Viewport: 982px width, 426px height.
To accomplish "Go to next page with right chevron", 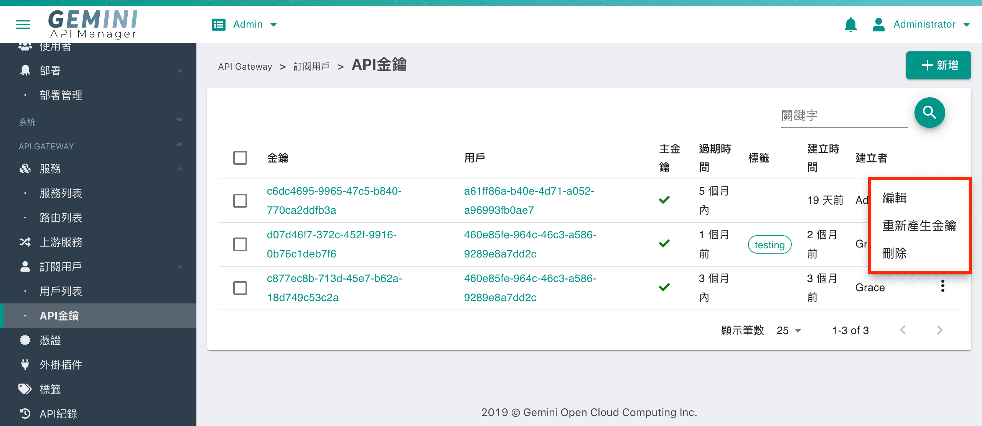I will point(940,330).
